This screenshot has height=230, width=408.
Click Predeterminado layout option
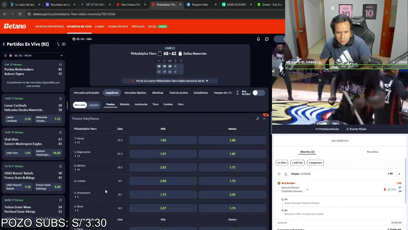(x=327, y=129)
